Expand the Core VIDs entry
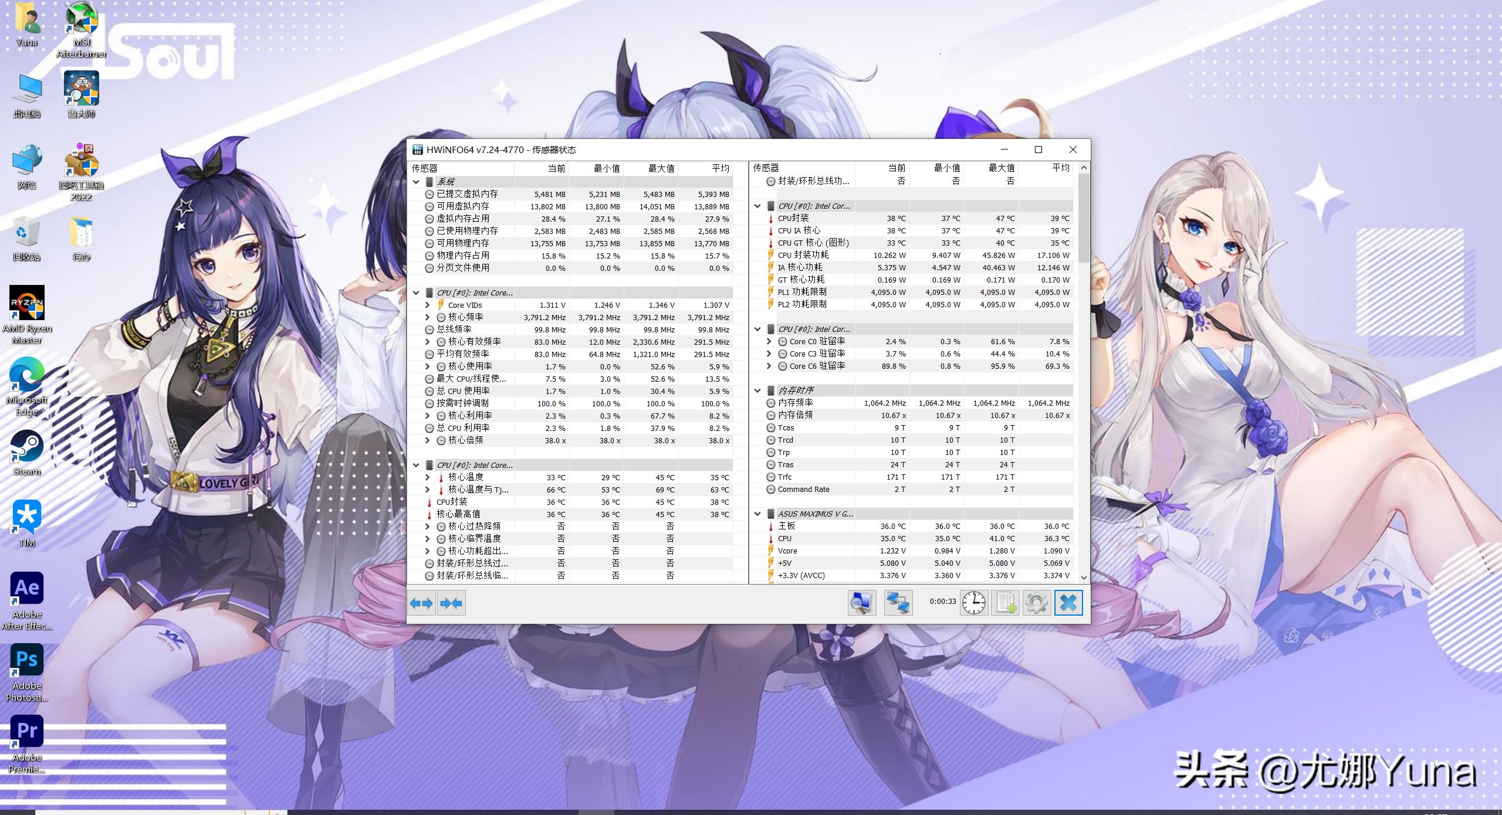This screenshot has width=1502, height=815. (427, 305)
